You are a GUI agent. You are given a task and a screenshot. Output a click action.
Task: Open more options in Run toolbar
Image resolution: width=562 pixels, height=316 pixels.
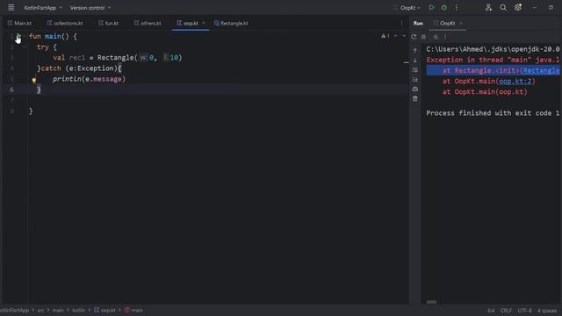click(x=445, y=37)
